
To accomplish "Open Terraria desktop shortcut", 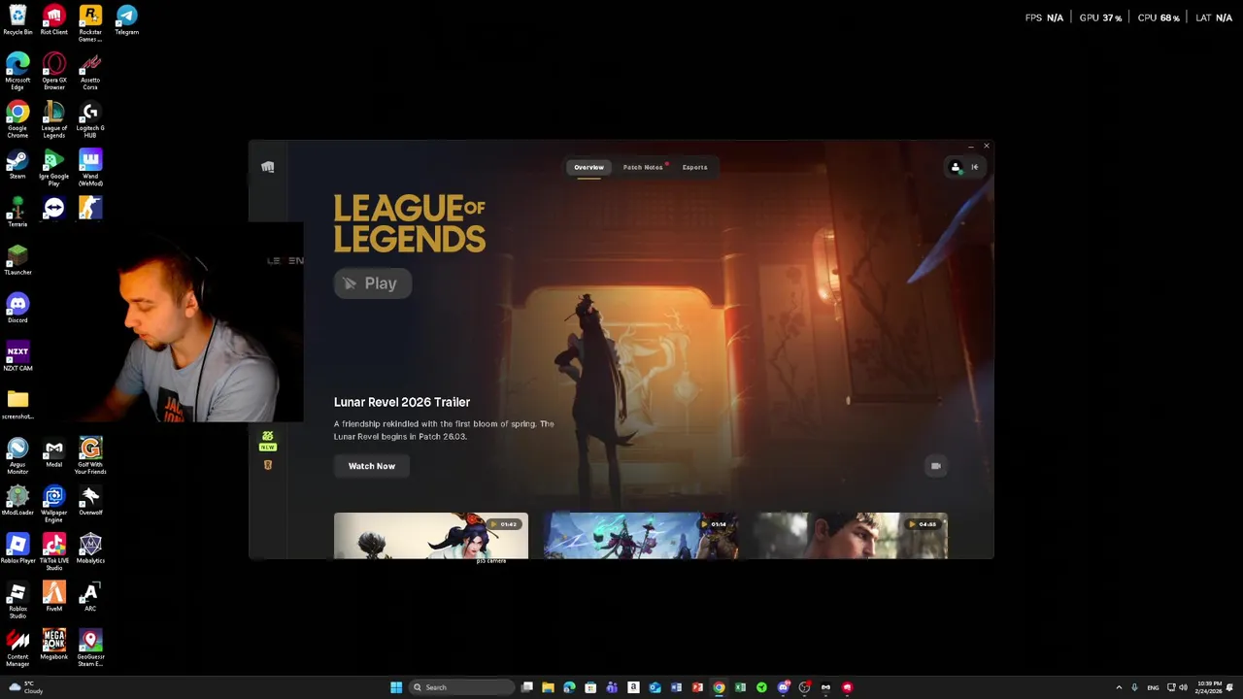I will point(17,213).
